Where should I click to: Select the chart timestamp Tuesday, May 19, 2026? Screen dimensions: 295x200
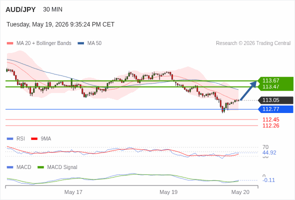click(60, 24)
